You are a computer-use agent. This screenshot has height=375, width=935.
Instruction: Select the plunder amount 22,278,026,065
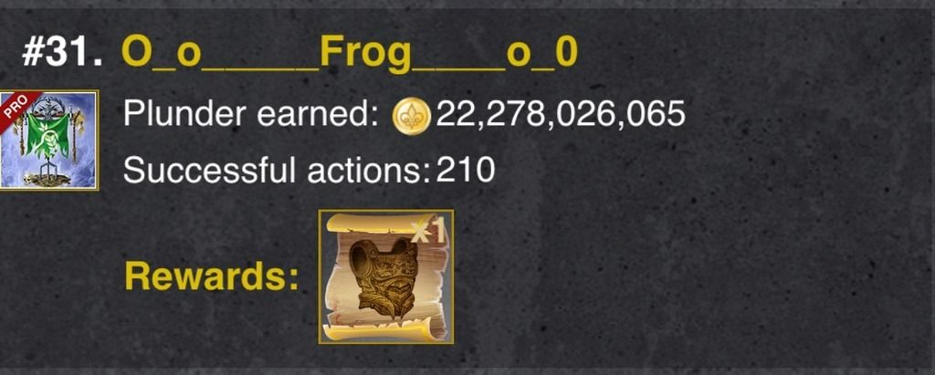(x=561, y=114)
